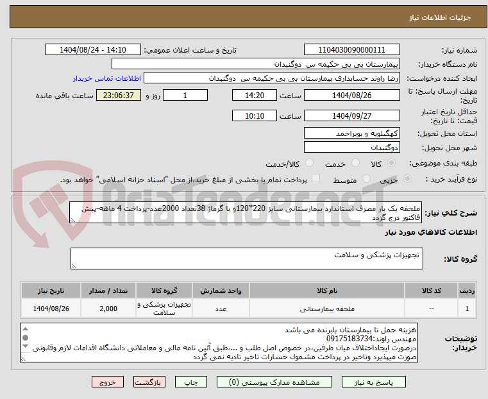Select the جزیی purchase type radio
This screenshot has height=399, width=488.
pos(407,178)
